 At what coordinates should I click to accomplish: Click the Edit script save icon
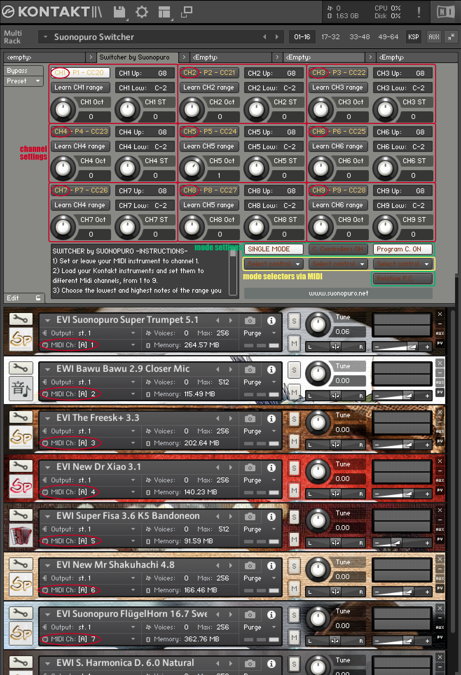[38, 298]
